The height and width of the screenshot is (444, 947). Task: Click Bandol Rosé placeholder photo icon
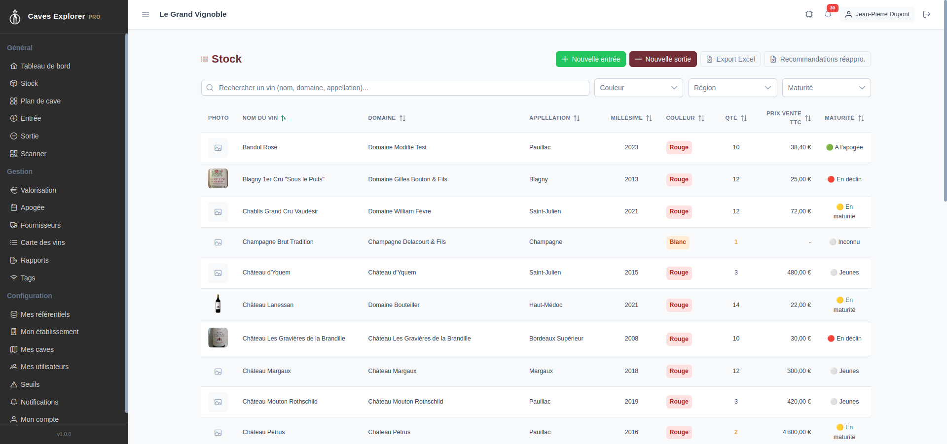218,148
